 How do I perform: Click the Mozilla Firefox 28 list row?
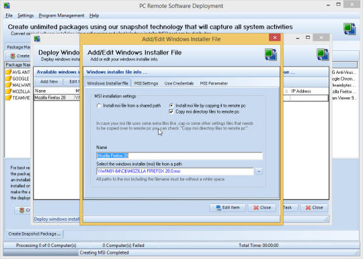click(x=57, y=98)
